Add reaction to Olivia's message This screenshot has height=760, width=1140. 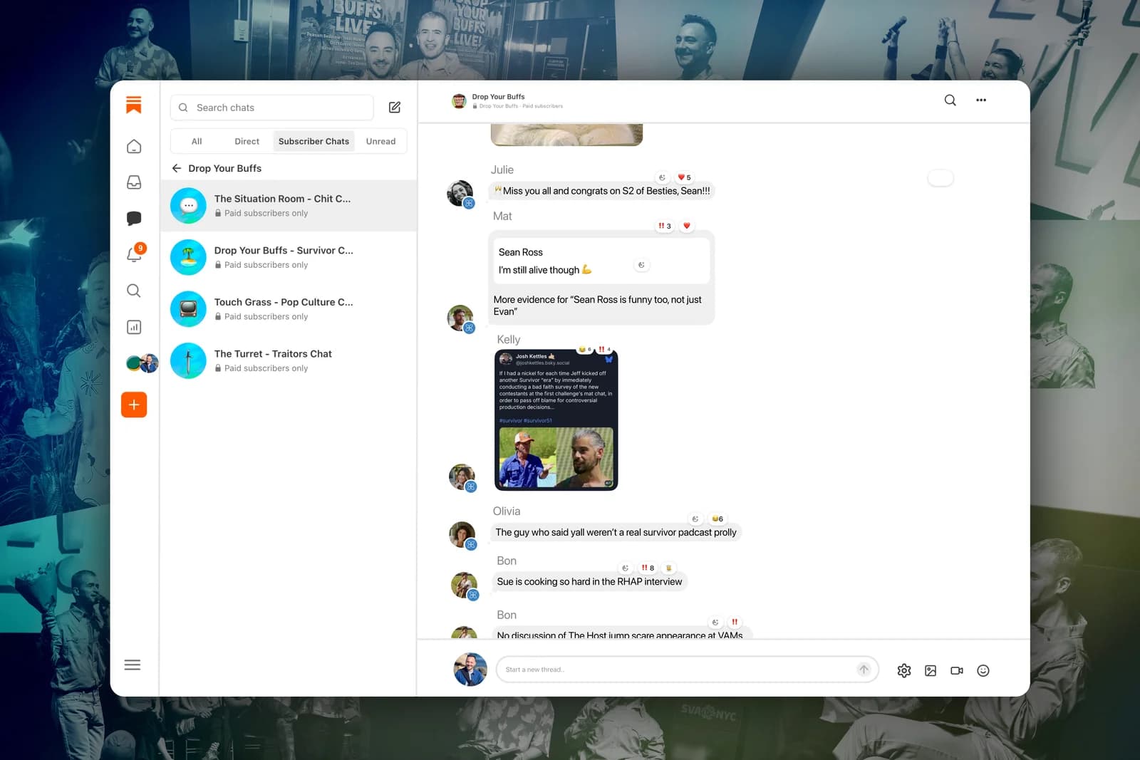695,519
